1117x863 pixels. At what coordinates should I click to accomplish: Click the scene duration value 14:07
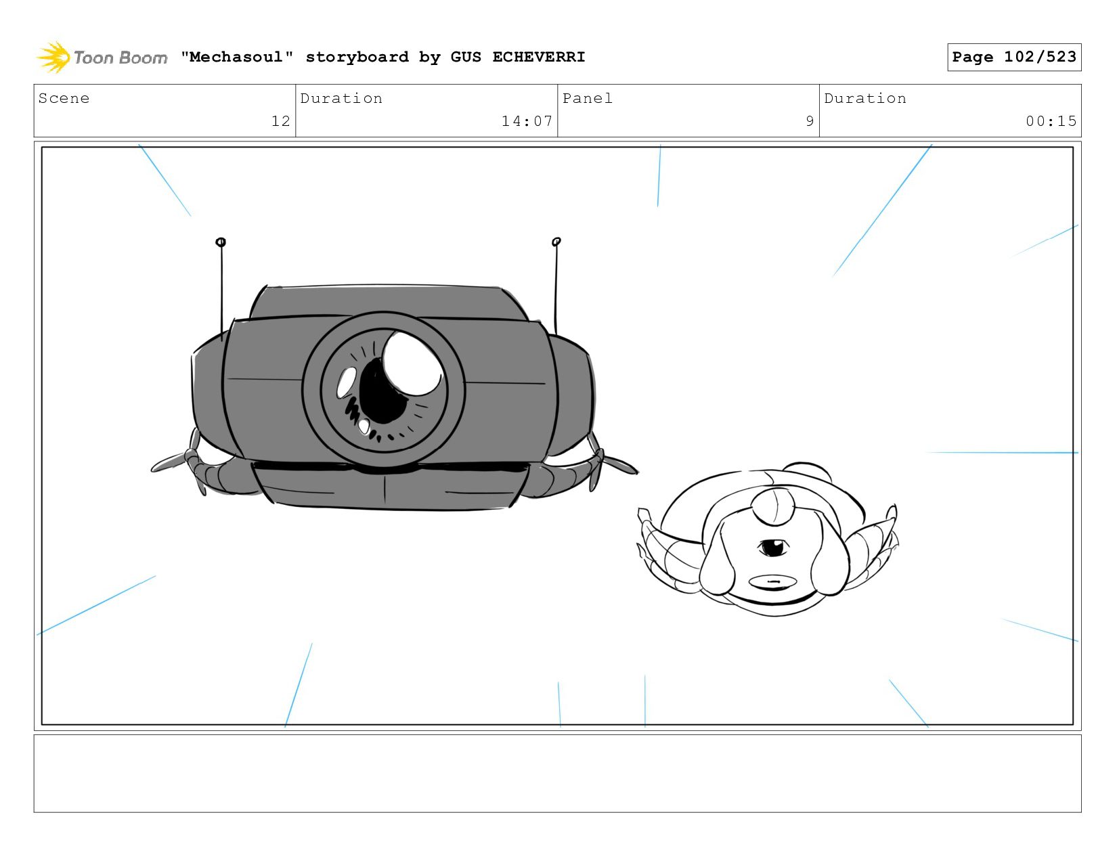tap(527, 121)
